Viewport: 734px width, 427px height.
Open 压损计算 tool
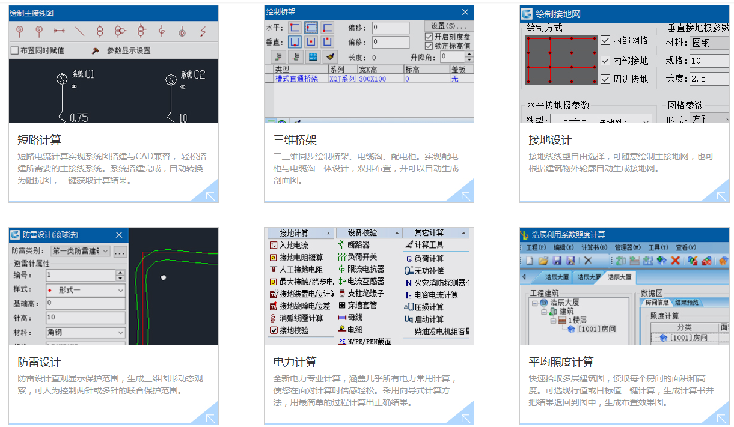tap(424, 307)
